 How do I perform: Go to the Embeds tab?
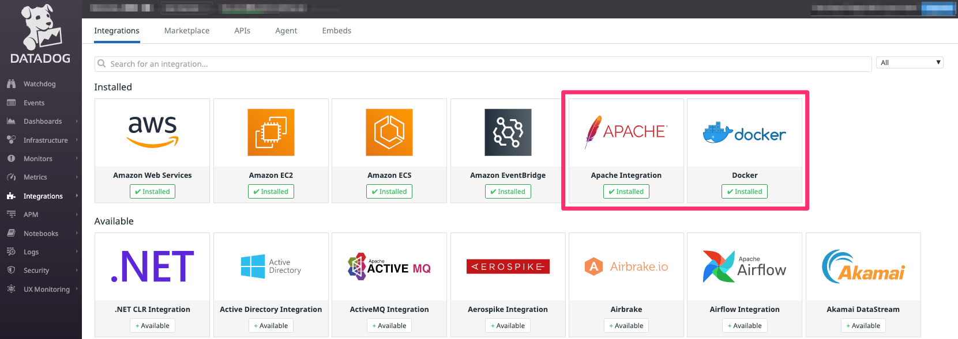(337, 31)
